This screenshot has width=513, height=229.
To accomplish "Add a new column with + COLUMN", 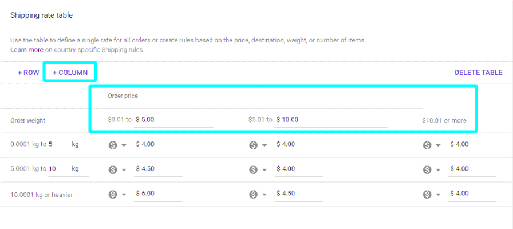I will tap(70, 73).
